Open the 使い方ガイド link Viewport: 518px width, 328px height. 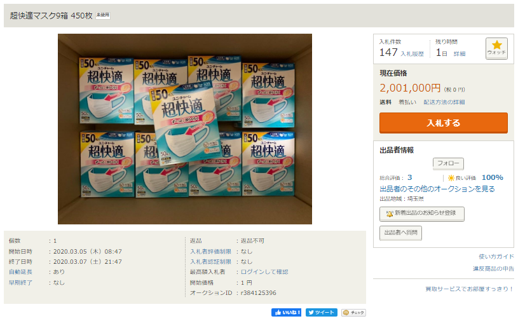[496, 257]
